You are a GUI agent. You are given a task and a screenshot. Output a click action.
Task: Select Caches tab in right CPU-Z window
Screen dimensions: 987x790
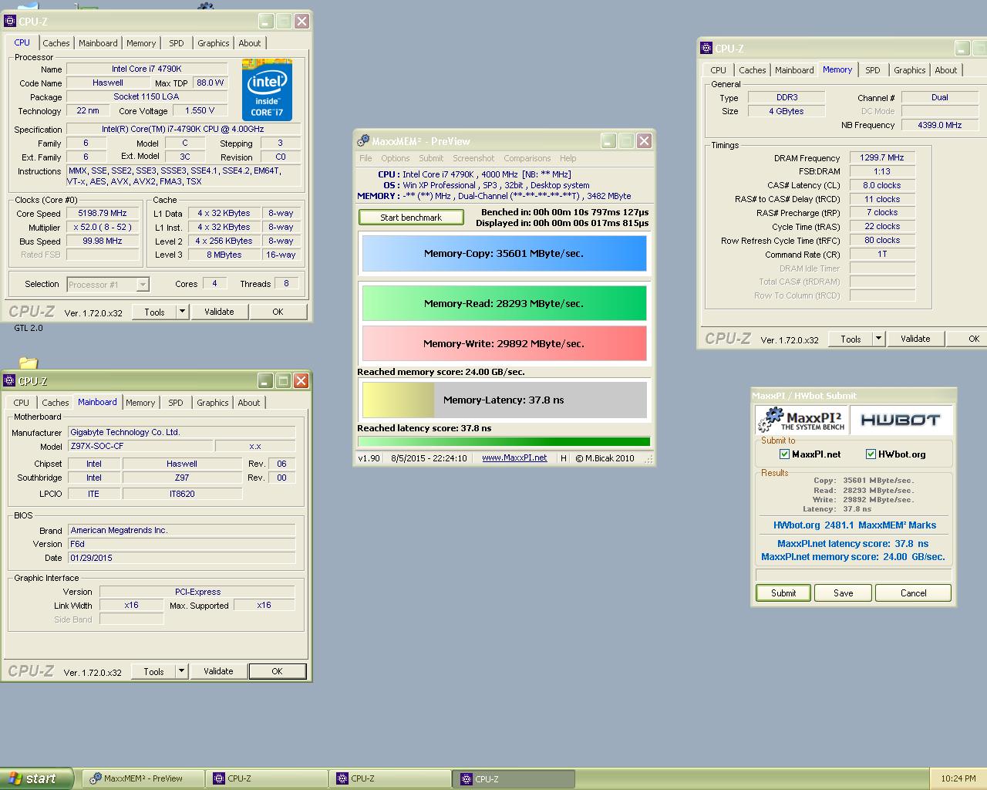point(753,70)
